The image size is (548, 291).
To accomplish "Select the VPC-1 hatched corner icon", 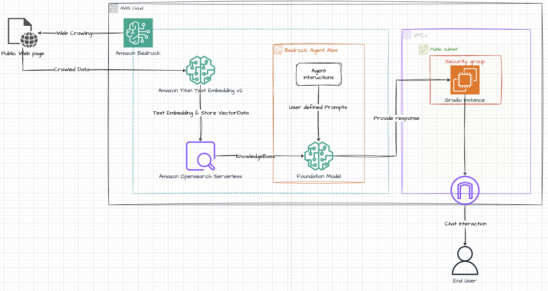I will point(407,34).
